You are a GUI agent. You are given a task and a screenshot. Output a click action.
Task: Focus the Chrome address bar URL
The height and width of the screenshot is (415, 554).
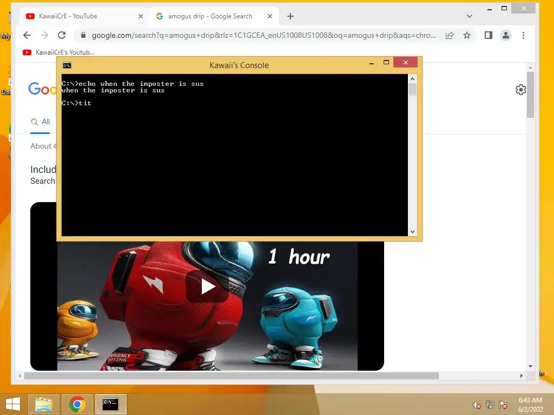[263, 35]
